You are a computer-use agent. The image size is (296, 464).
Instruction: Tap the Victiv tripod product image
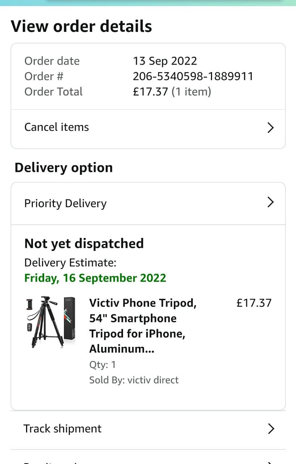click(51, 322)
